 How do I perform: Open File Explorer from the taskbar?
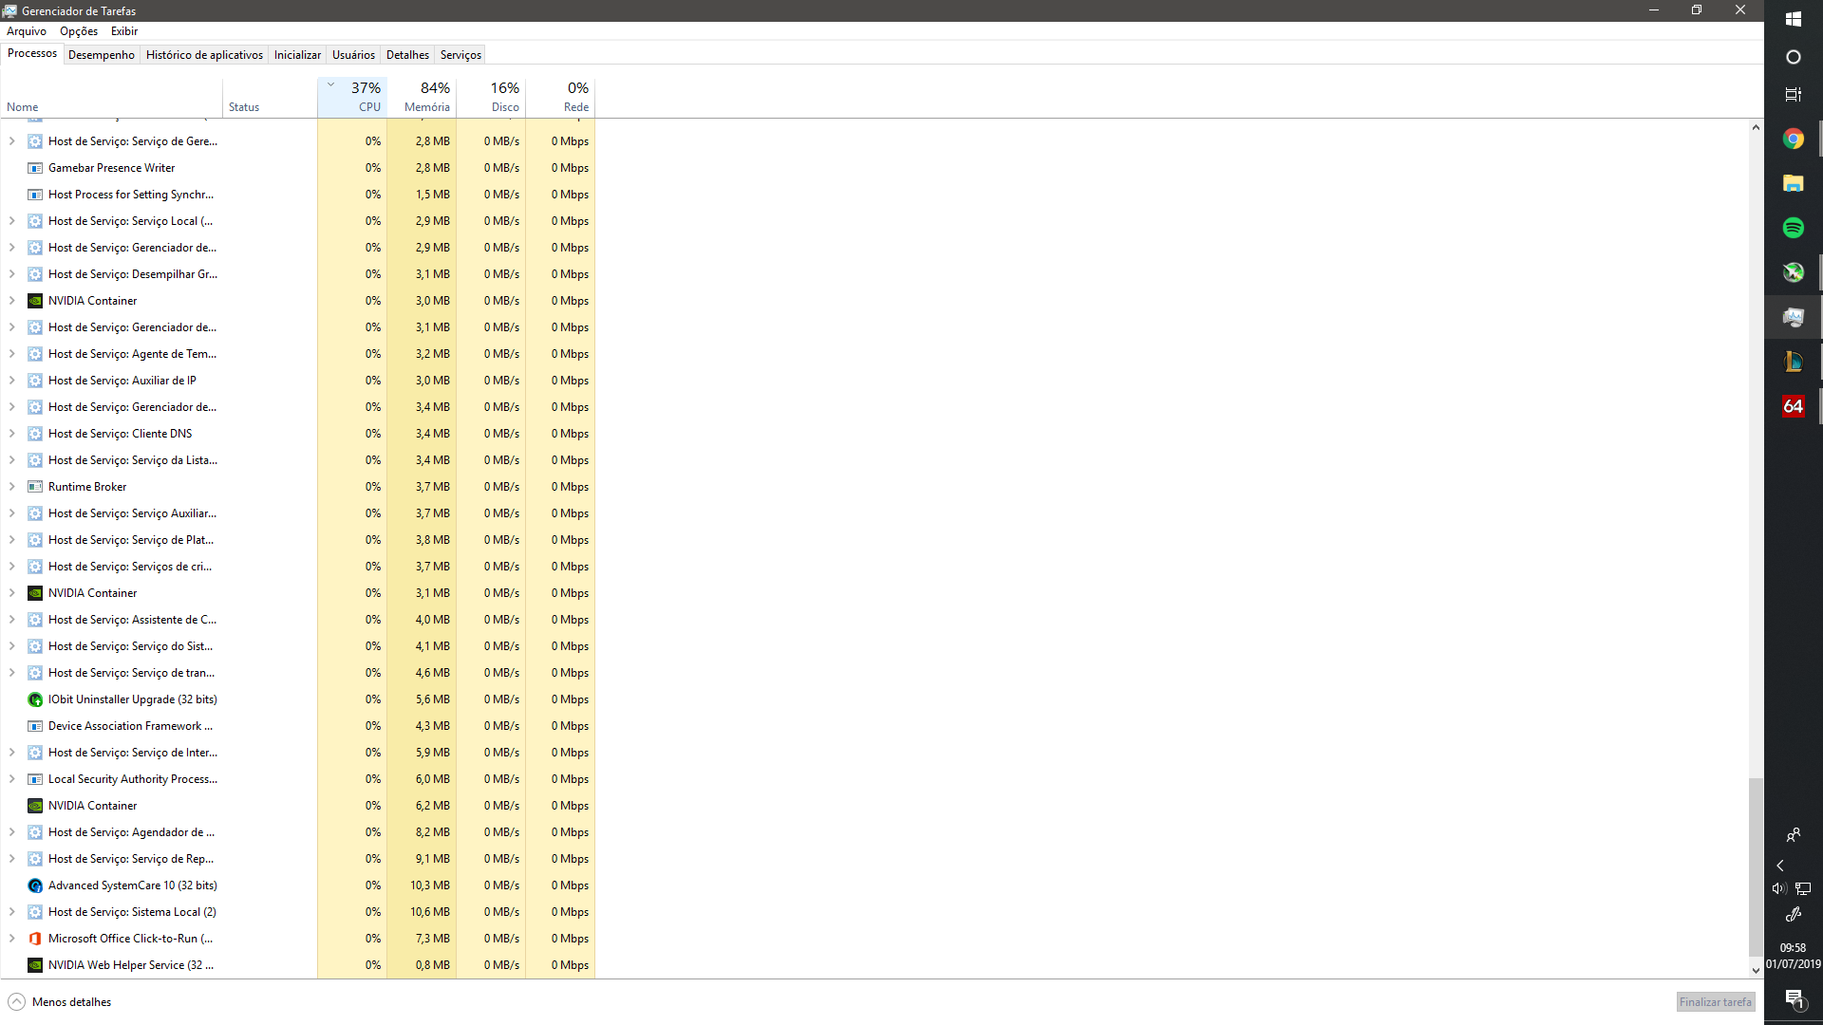click(1793, 183)
